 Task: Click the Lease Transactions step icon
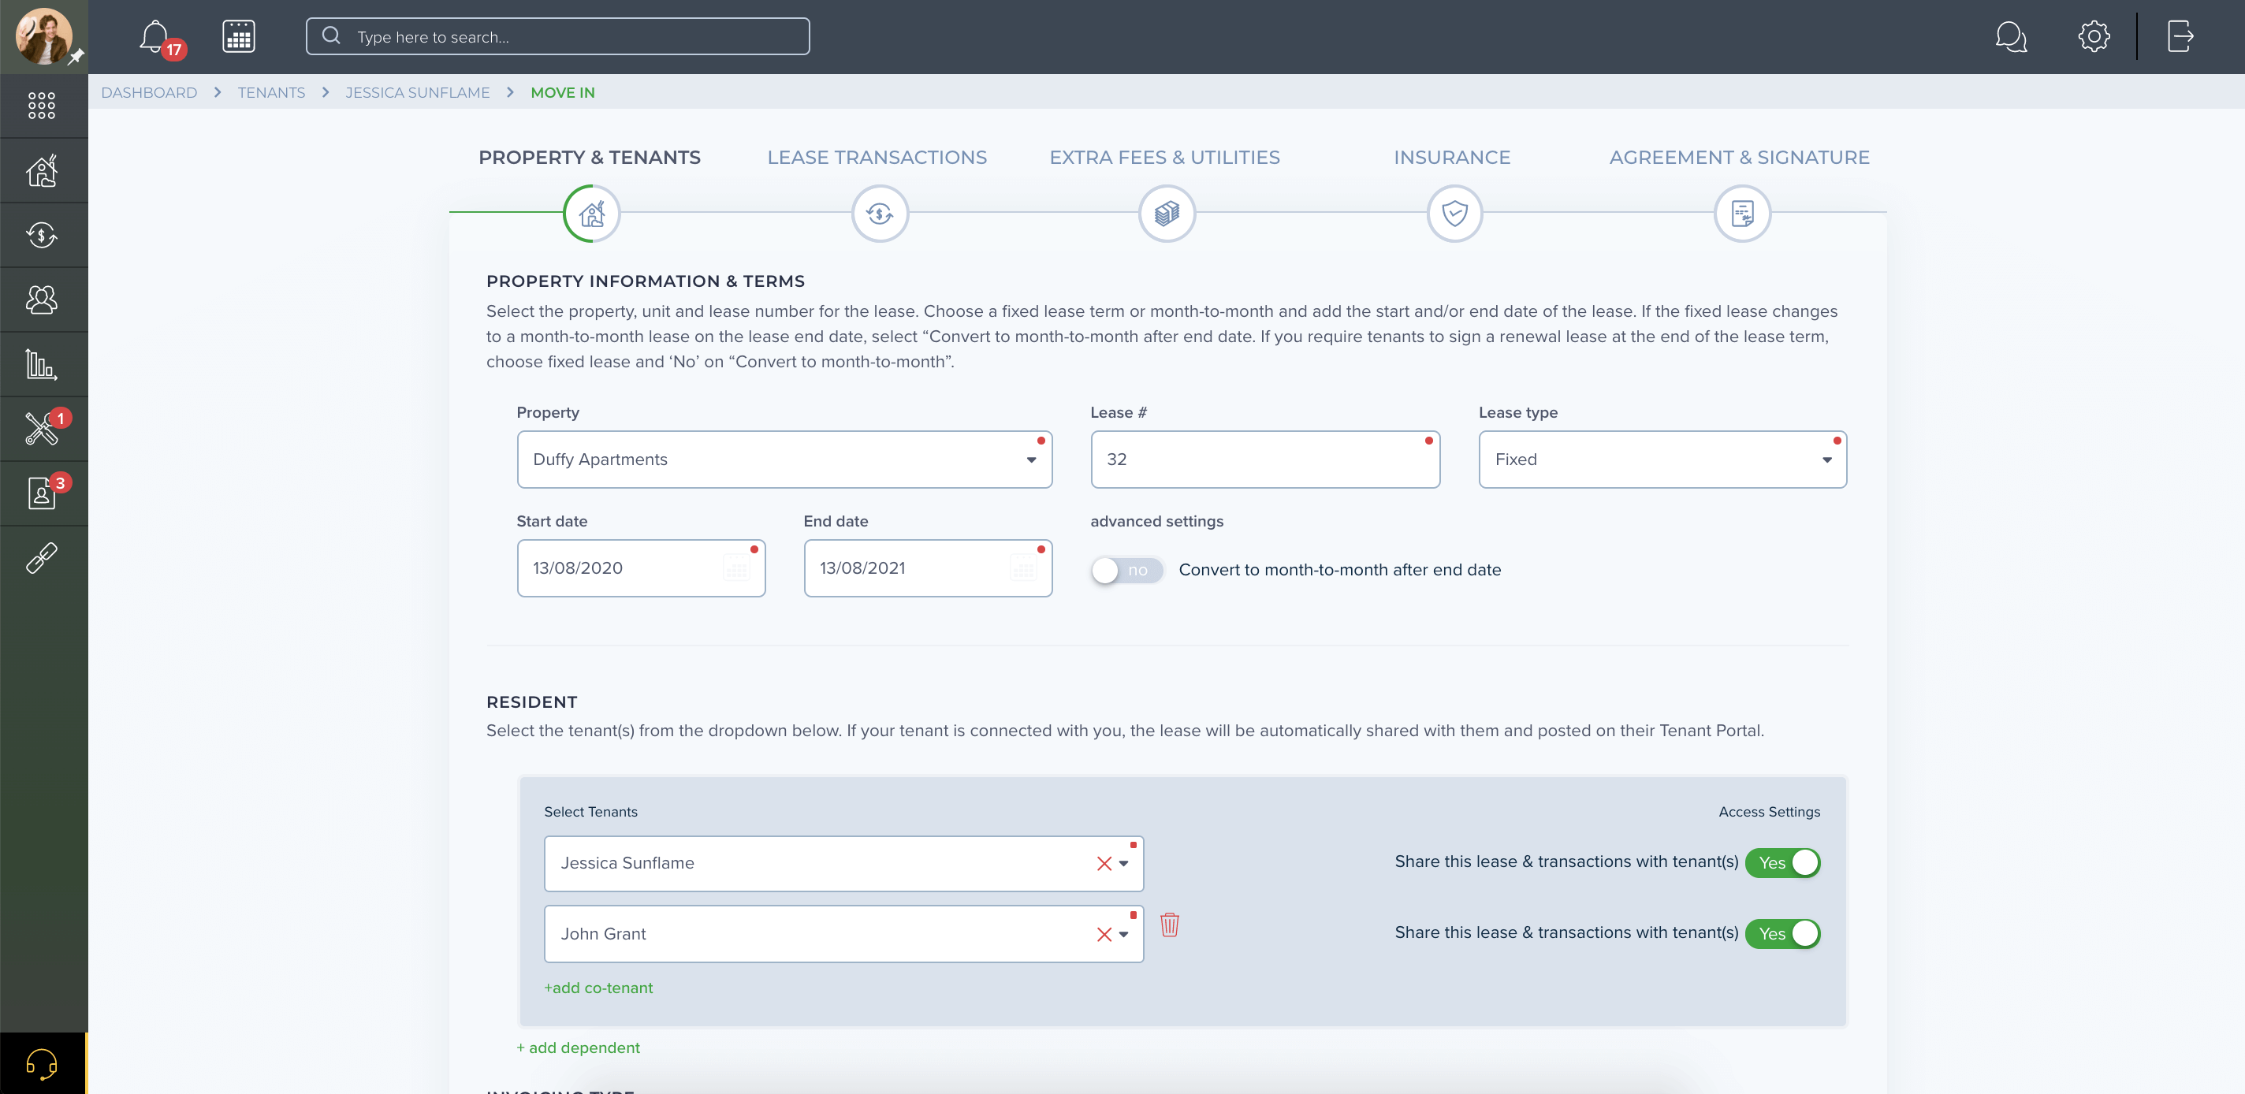(880, 214)
